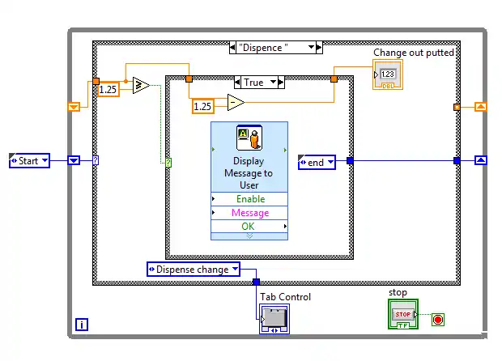The width and height of the screenshot is (502, 361).
Task: Click the Enable input terminal row
Action: pyautogui.click(x=249, y=199)
